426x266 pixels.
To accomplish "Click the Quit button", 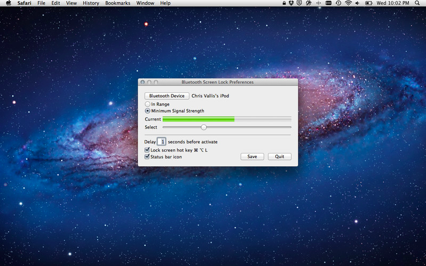I will tap(280, 157).
